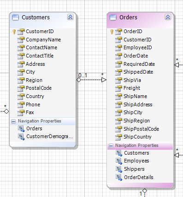The height and width of the screenshot is (197, 183).
Task: Click the navigation icon beside Customers in Orders
Action: (119, 153)
